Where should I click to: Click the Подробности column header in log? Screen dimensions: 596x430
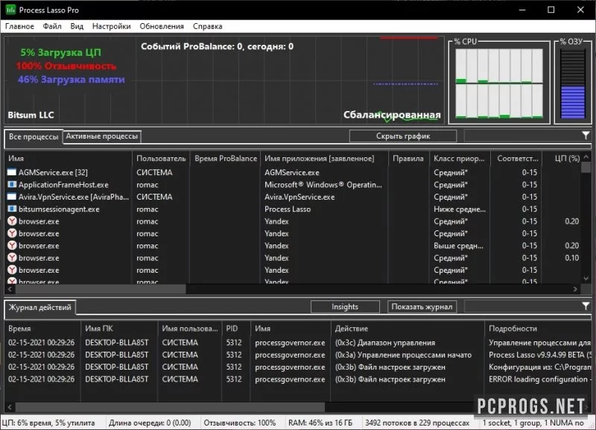[x=538, y=329]
